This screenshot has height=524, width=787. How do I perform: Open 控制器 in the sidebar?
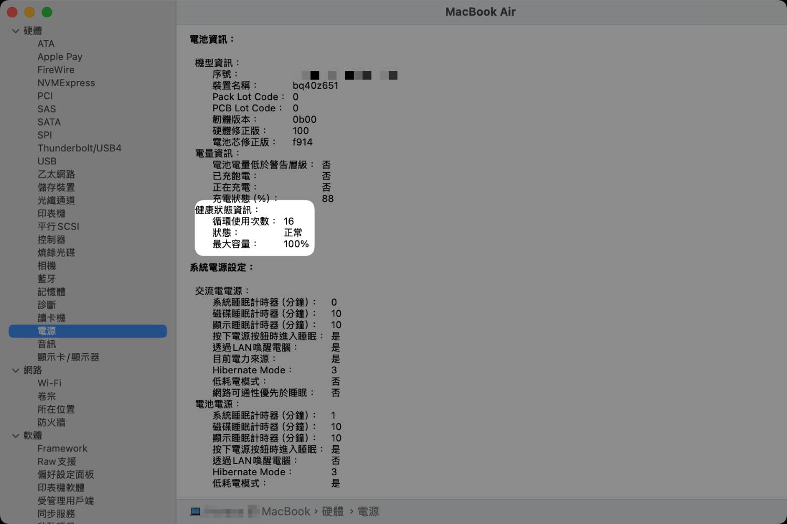[51, 239]
